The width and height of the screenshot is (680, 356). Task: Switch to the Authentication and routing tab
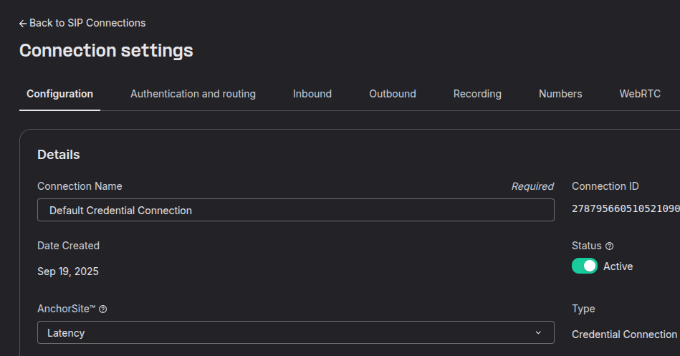point(193,94)
